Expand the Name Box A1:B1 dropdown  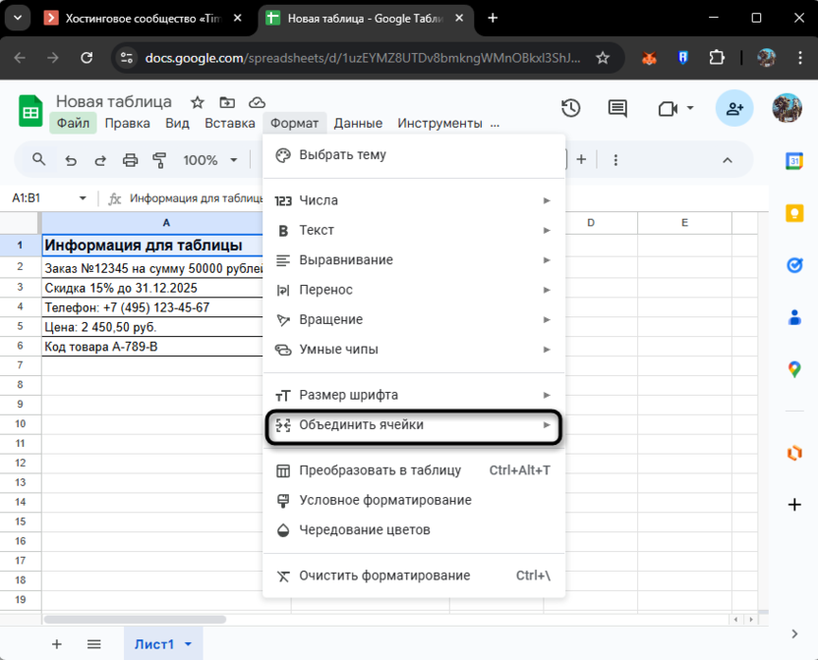pyautogui.click(x=83, y=197)
